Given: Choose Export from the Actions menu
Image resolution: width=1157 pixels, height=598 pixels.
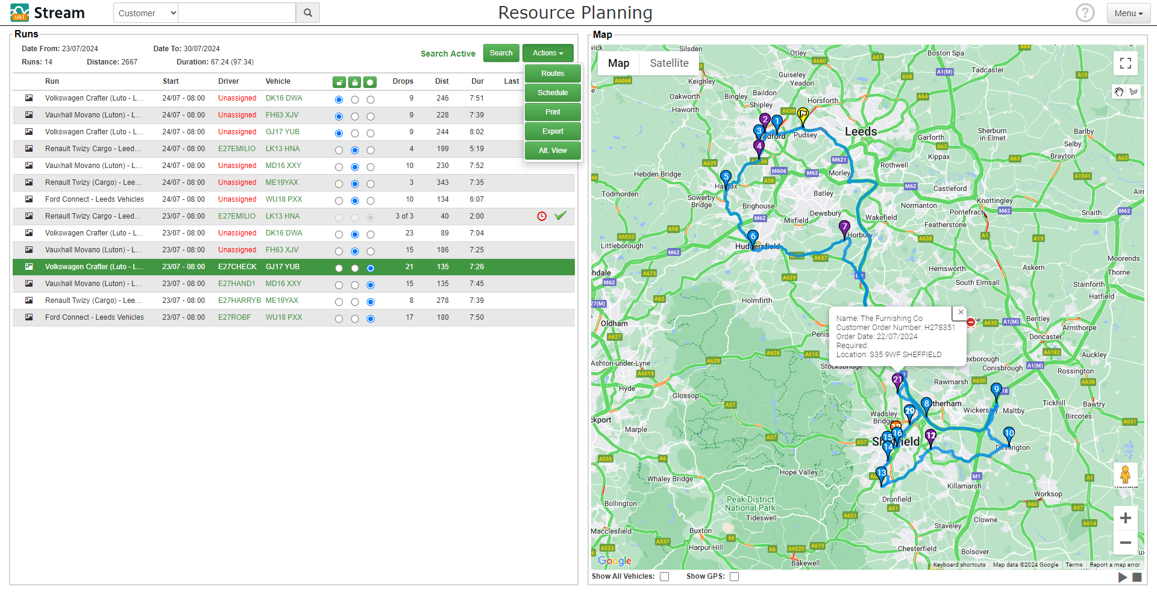Looking at the screenshot, I should tap(552, 131).
